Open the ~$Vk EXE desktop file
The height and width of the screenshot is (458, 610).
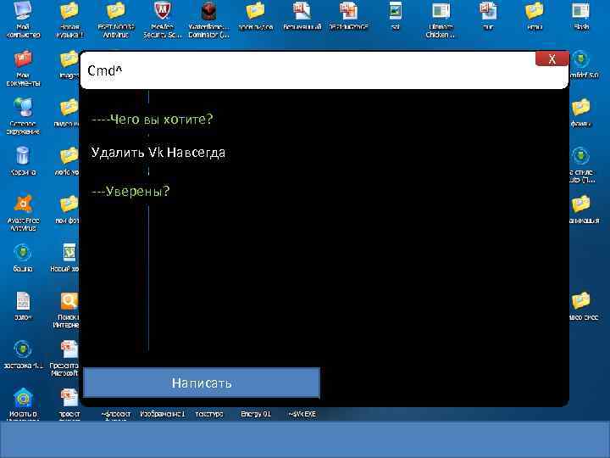(302, 414)
